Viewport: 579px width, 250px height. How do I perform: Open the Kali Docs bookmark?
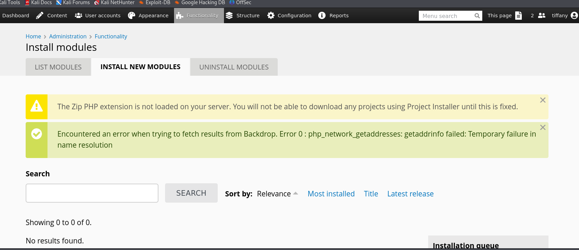pyautogui.click(x=38, y=3)
